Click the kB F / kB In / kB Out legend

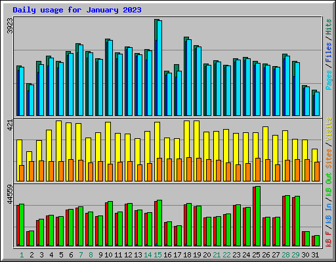click(329, 210)
